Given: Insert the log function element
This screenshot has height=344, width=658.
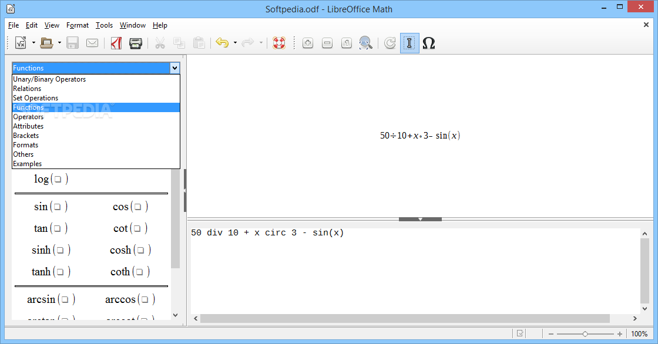Looking at the screenshot, I should pos(51,179).
